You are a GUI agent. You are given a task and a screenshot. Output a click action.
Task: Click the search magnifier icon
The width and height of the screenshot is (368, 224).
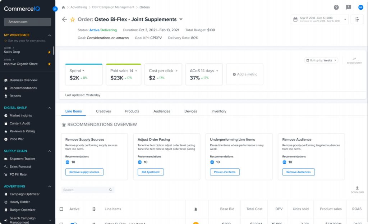(x=111, y=190)
